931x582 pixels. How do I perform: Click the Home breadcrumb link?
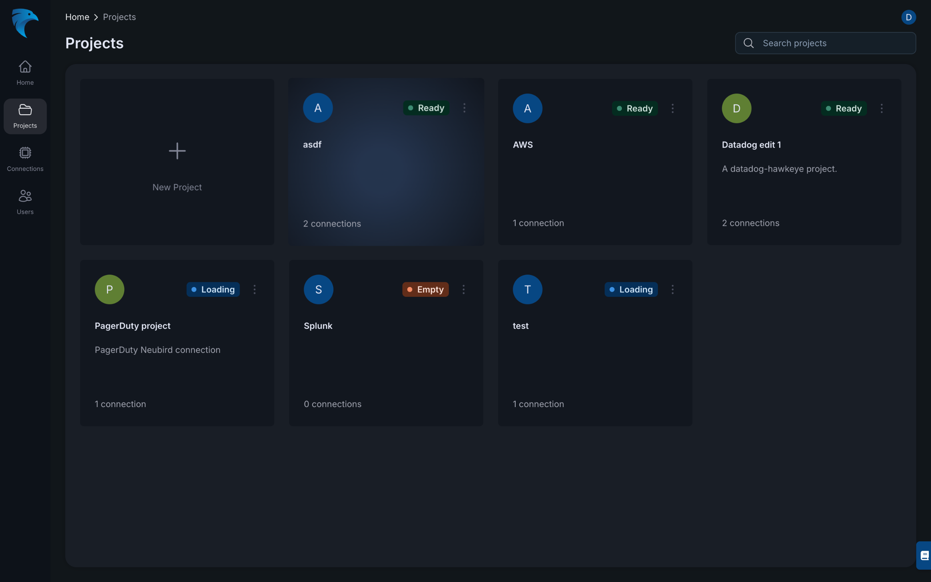[x=77, y=17]
